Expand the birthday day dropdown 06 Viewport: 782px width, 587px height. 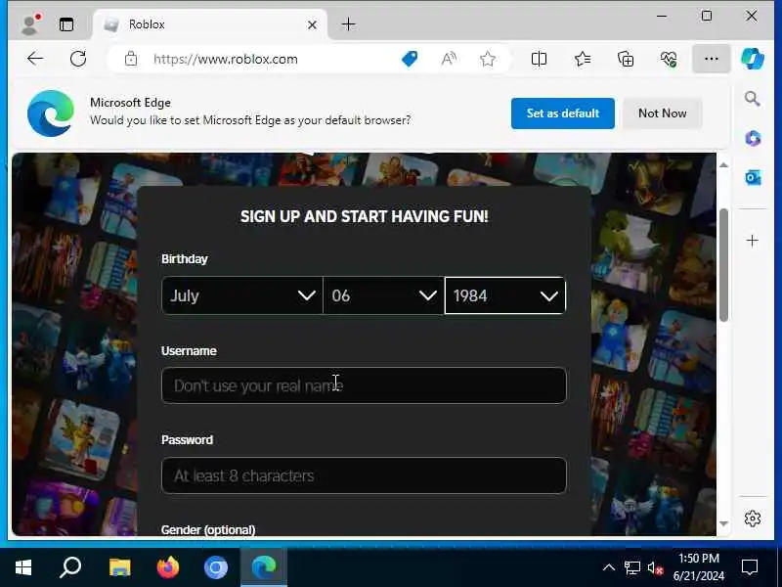[x=383, y=295]
